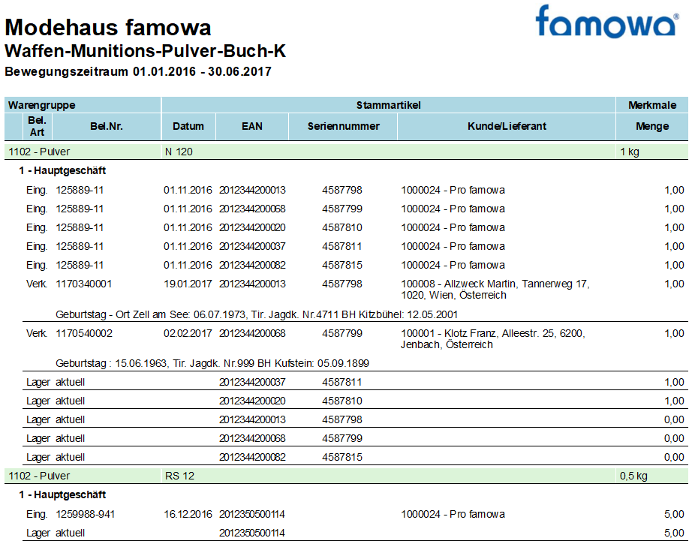Select the N 120 article name
692x544 pixels.
pos(179,152)
